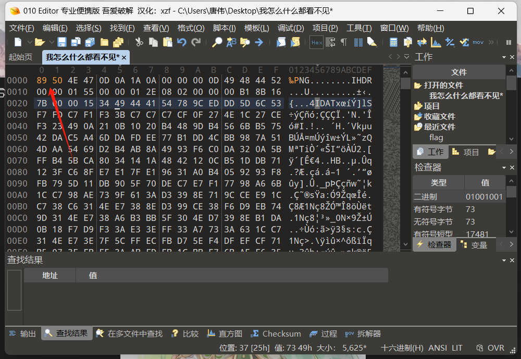Switch to the 变量 tab
Viewport: 521px width, 359px height.
click(x=475, y=245)
